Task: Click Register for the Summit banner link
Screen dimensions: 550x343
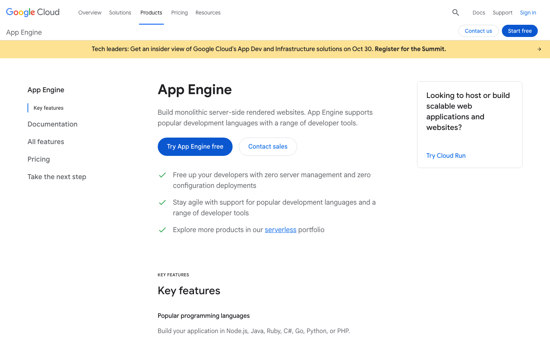Action: pos(410,49)
